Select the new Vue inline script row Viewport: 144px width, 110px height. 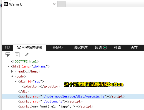[56, 106]
